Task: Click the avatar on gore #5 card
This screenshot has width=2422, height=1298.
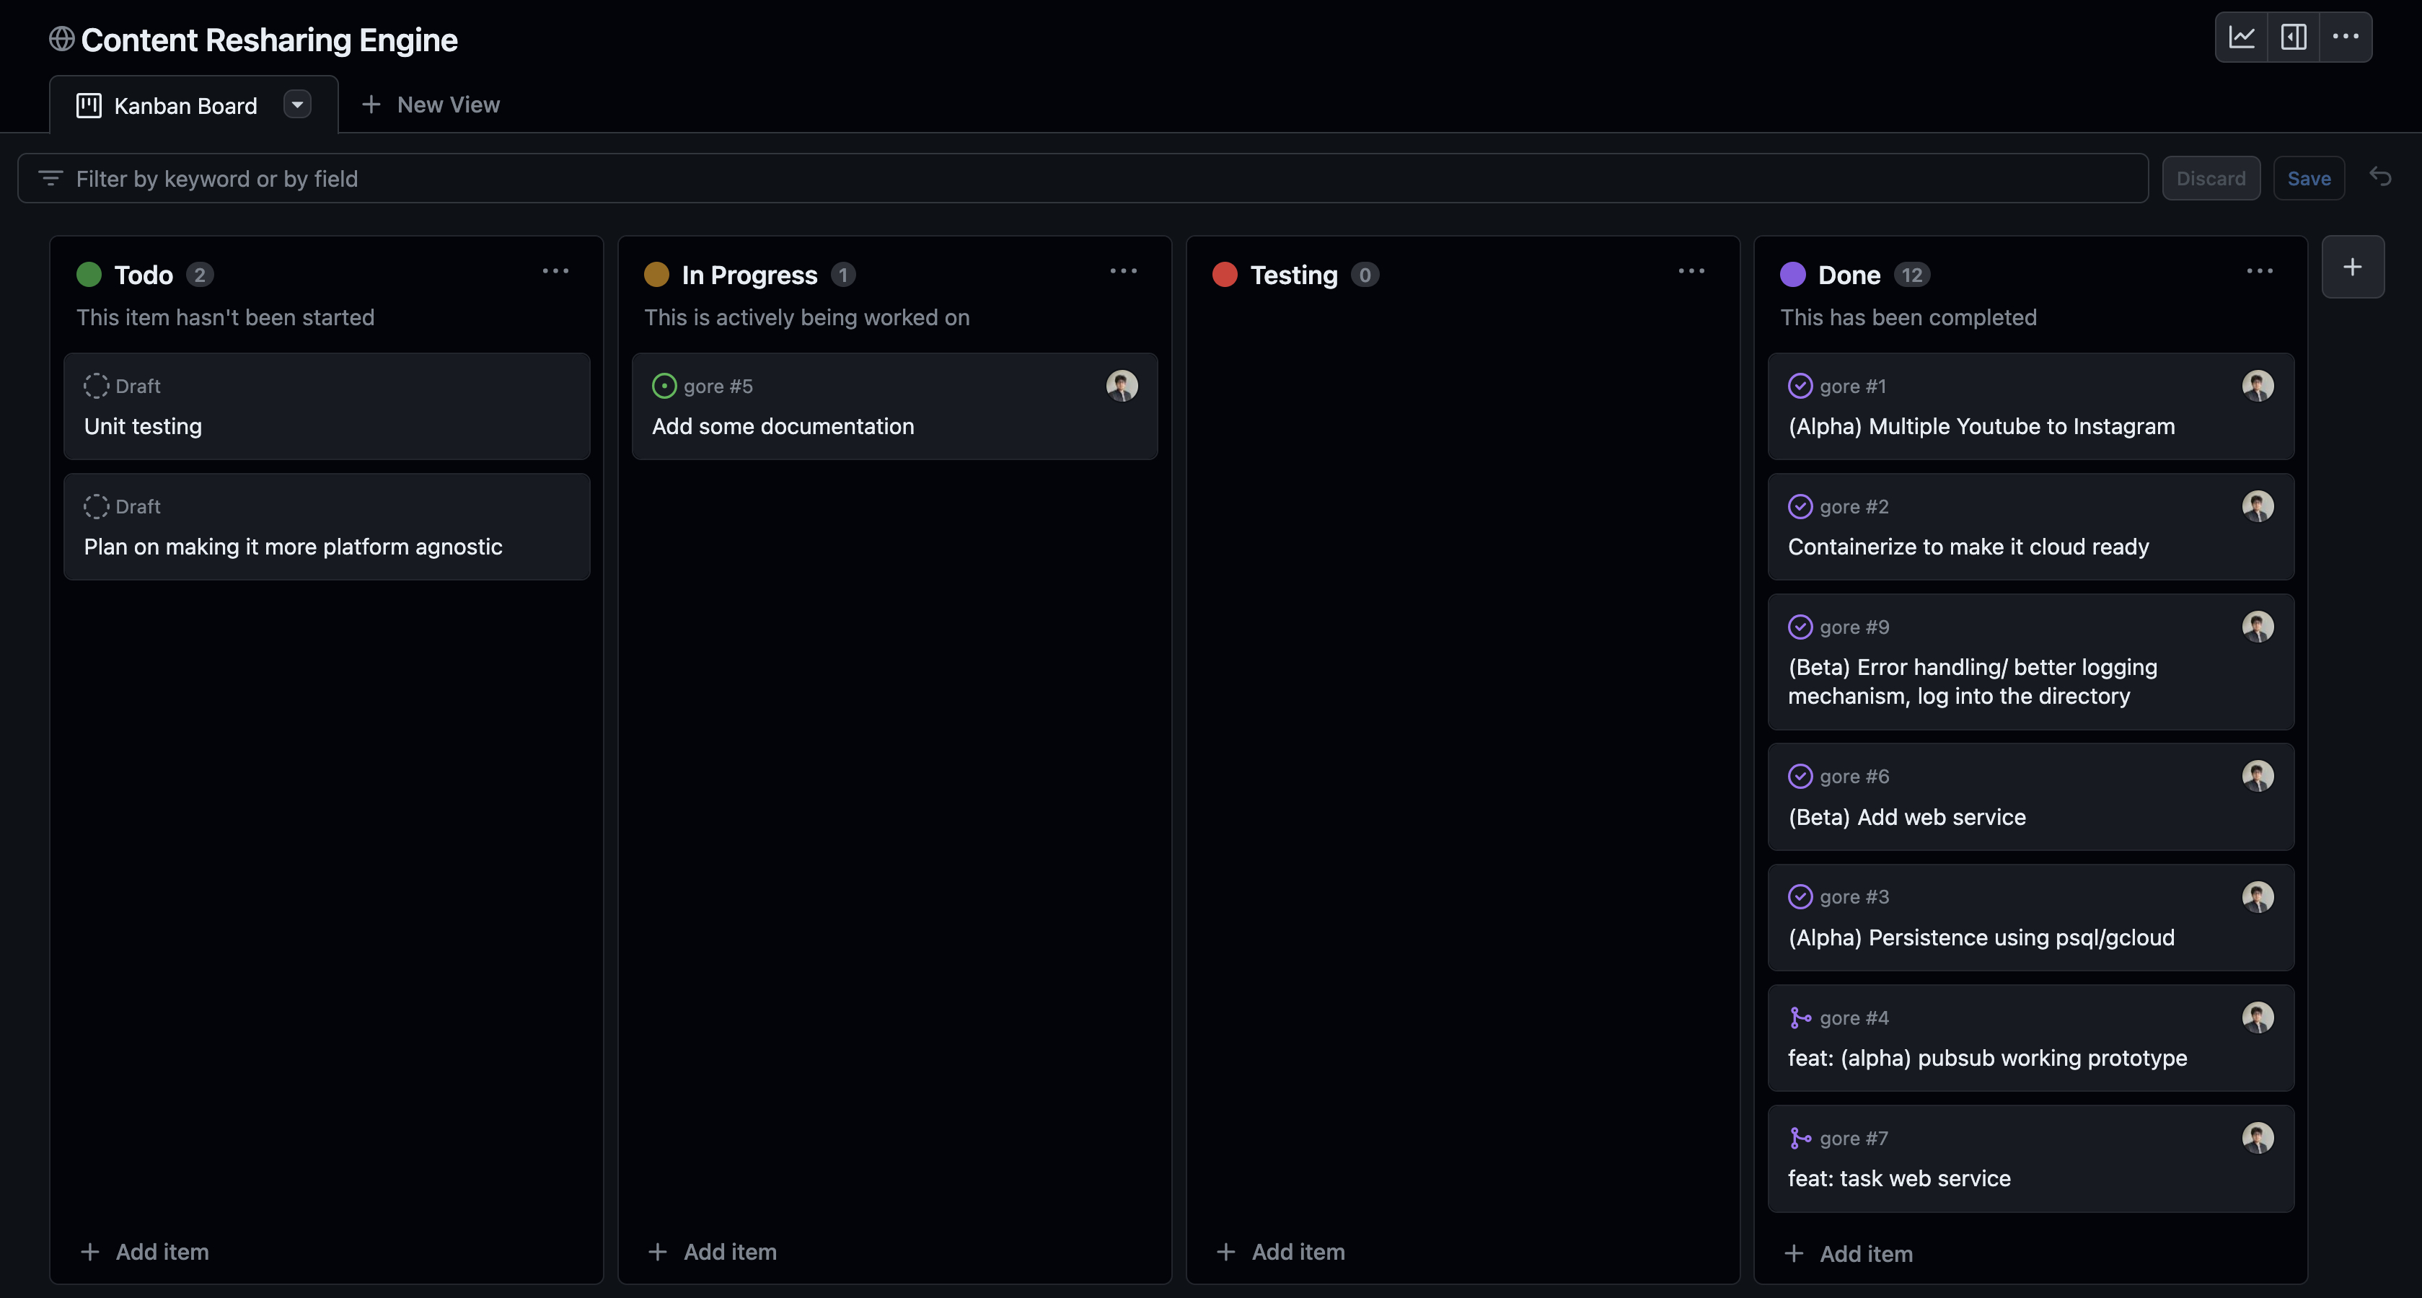Action: 1121,385
